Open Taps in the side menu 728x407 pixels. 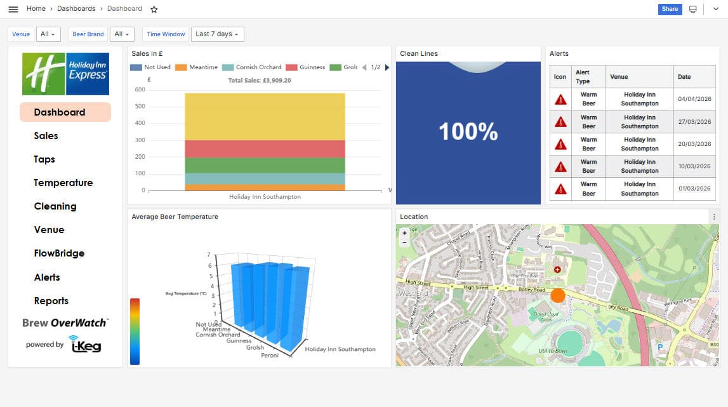coord(44,159)
